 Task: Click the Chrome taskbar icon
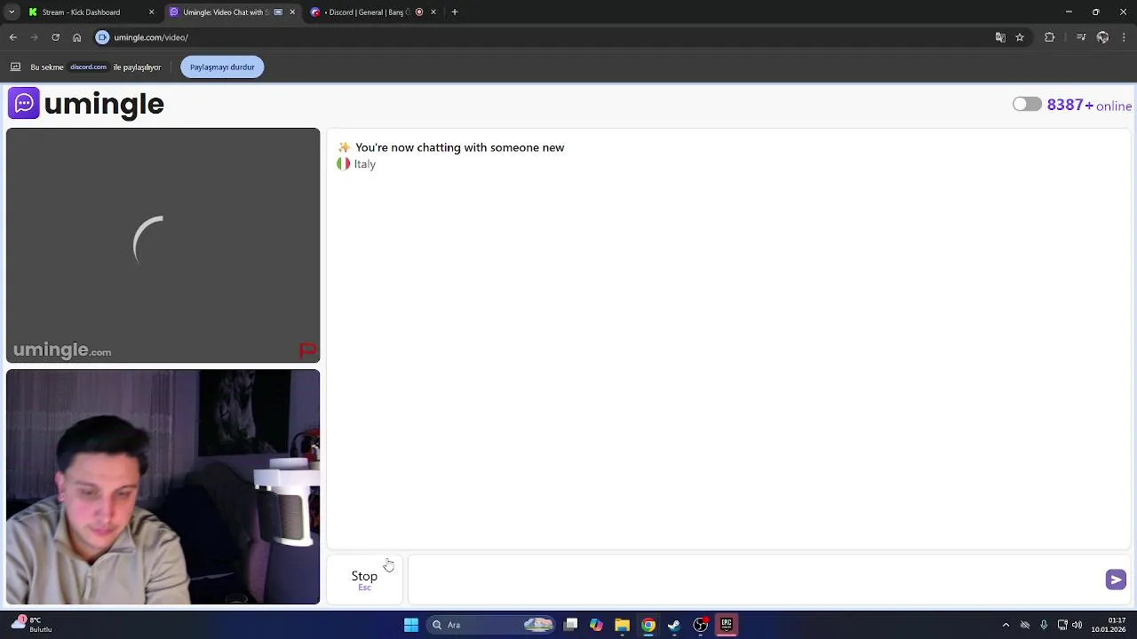point(648,625)
